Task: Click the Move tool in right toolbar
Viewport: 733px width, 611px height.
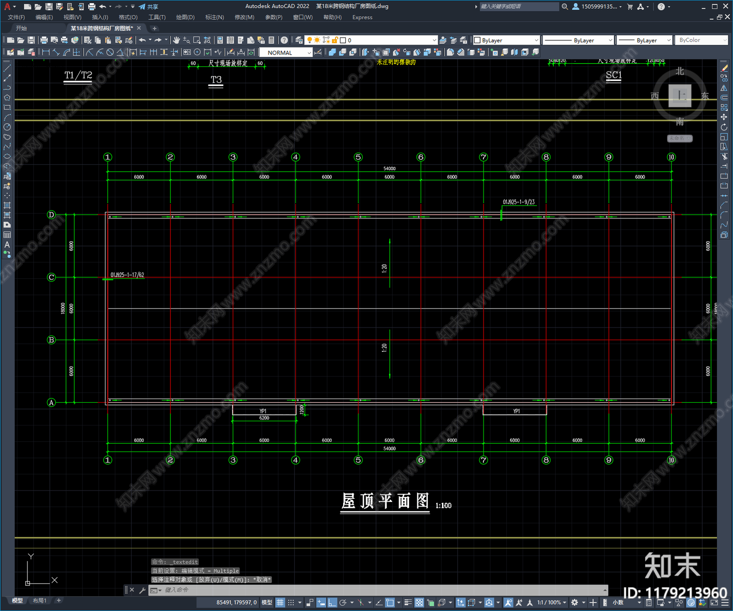Action: coord(724,117)
